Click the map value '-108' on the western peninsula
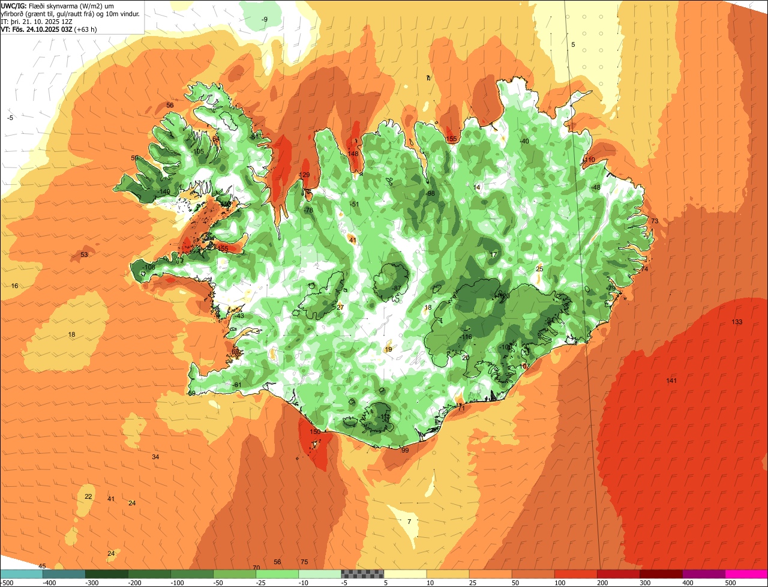Viewport: 768px width, 587px height. [x=148, y=267]
